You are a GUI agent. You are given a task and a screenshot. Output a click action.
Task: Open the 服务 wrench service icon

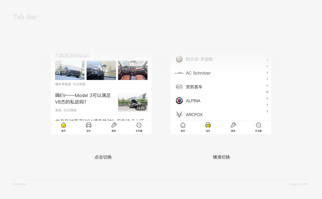click(114, 125)
